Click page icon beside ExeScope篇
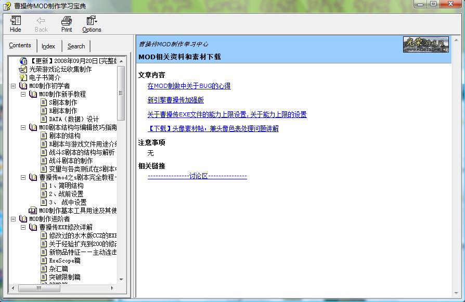The image size is (465, 302). tap(44, 260)
